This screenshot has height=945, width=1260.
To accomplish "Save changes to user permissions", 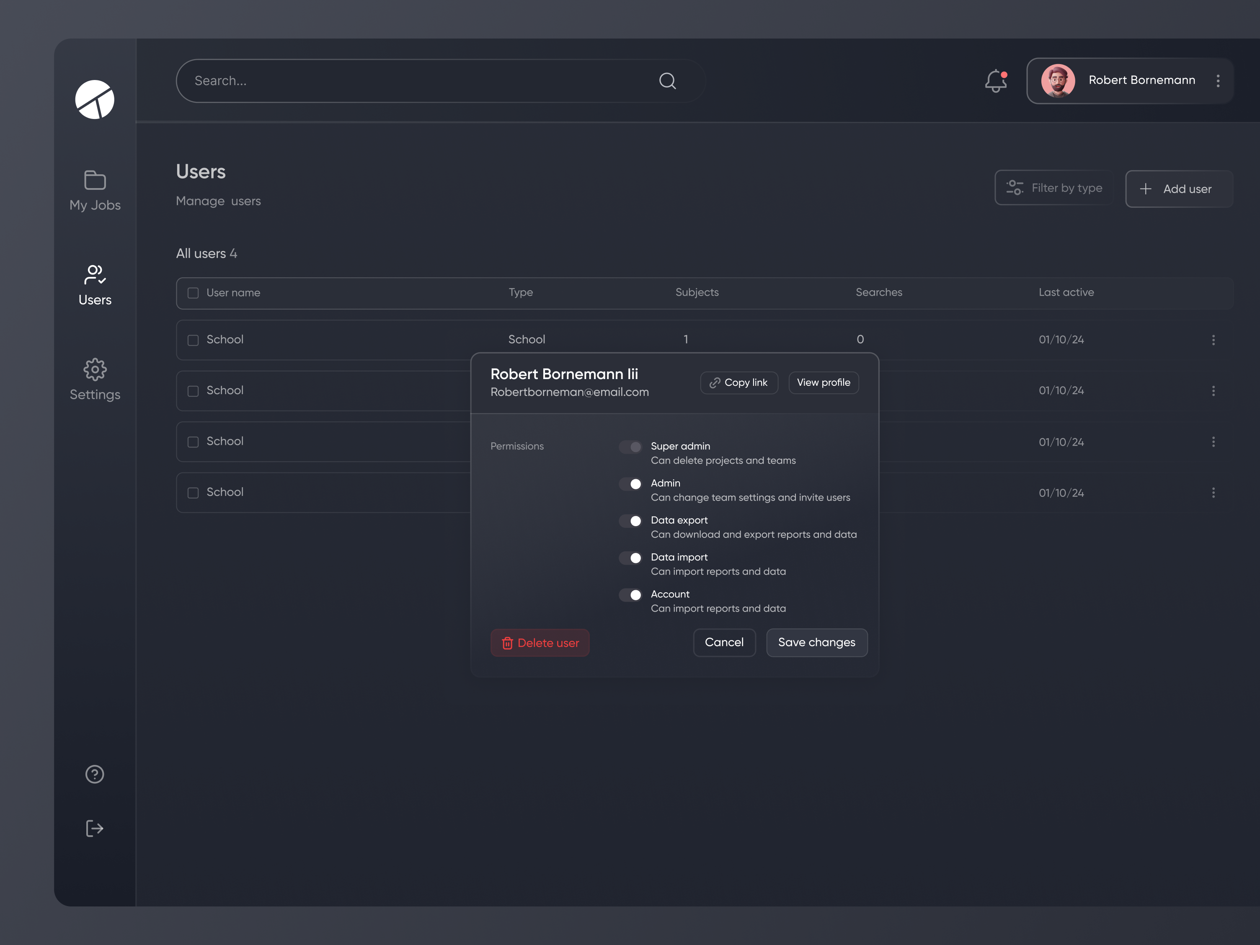I will [817, 643].
